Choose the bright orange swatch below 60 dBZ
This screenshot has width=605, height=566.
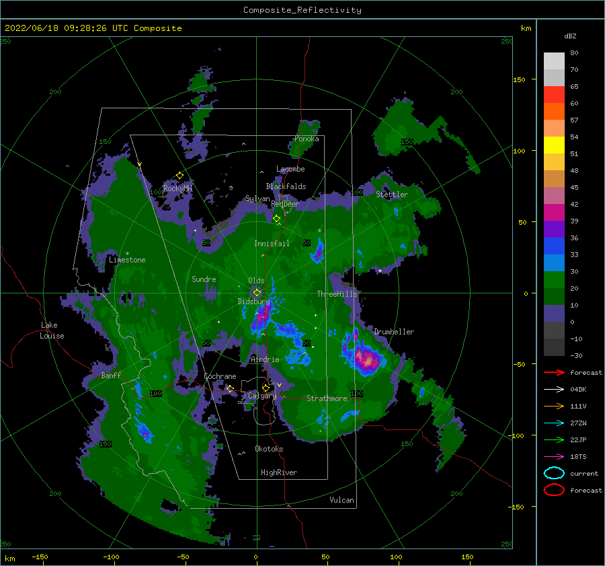click(554, 112)
